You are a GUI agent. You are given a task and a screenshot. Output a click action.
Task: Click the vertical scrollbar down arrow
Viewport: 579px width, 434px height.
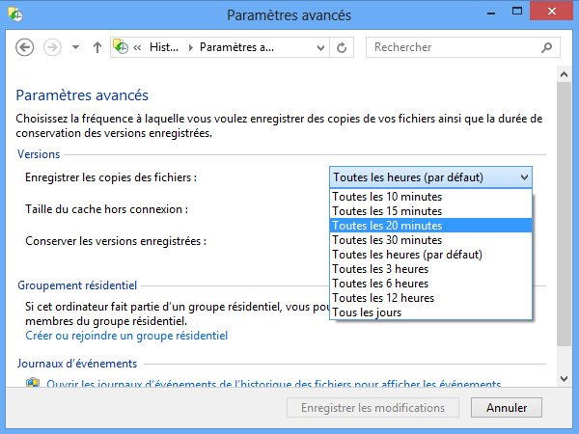click(x=564, y=379)
